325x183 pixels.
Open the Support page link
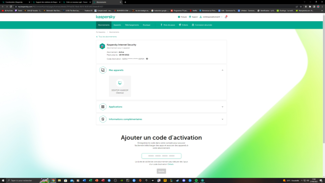point(193,17)
